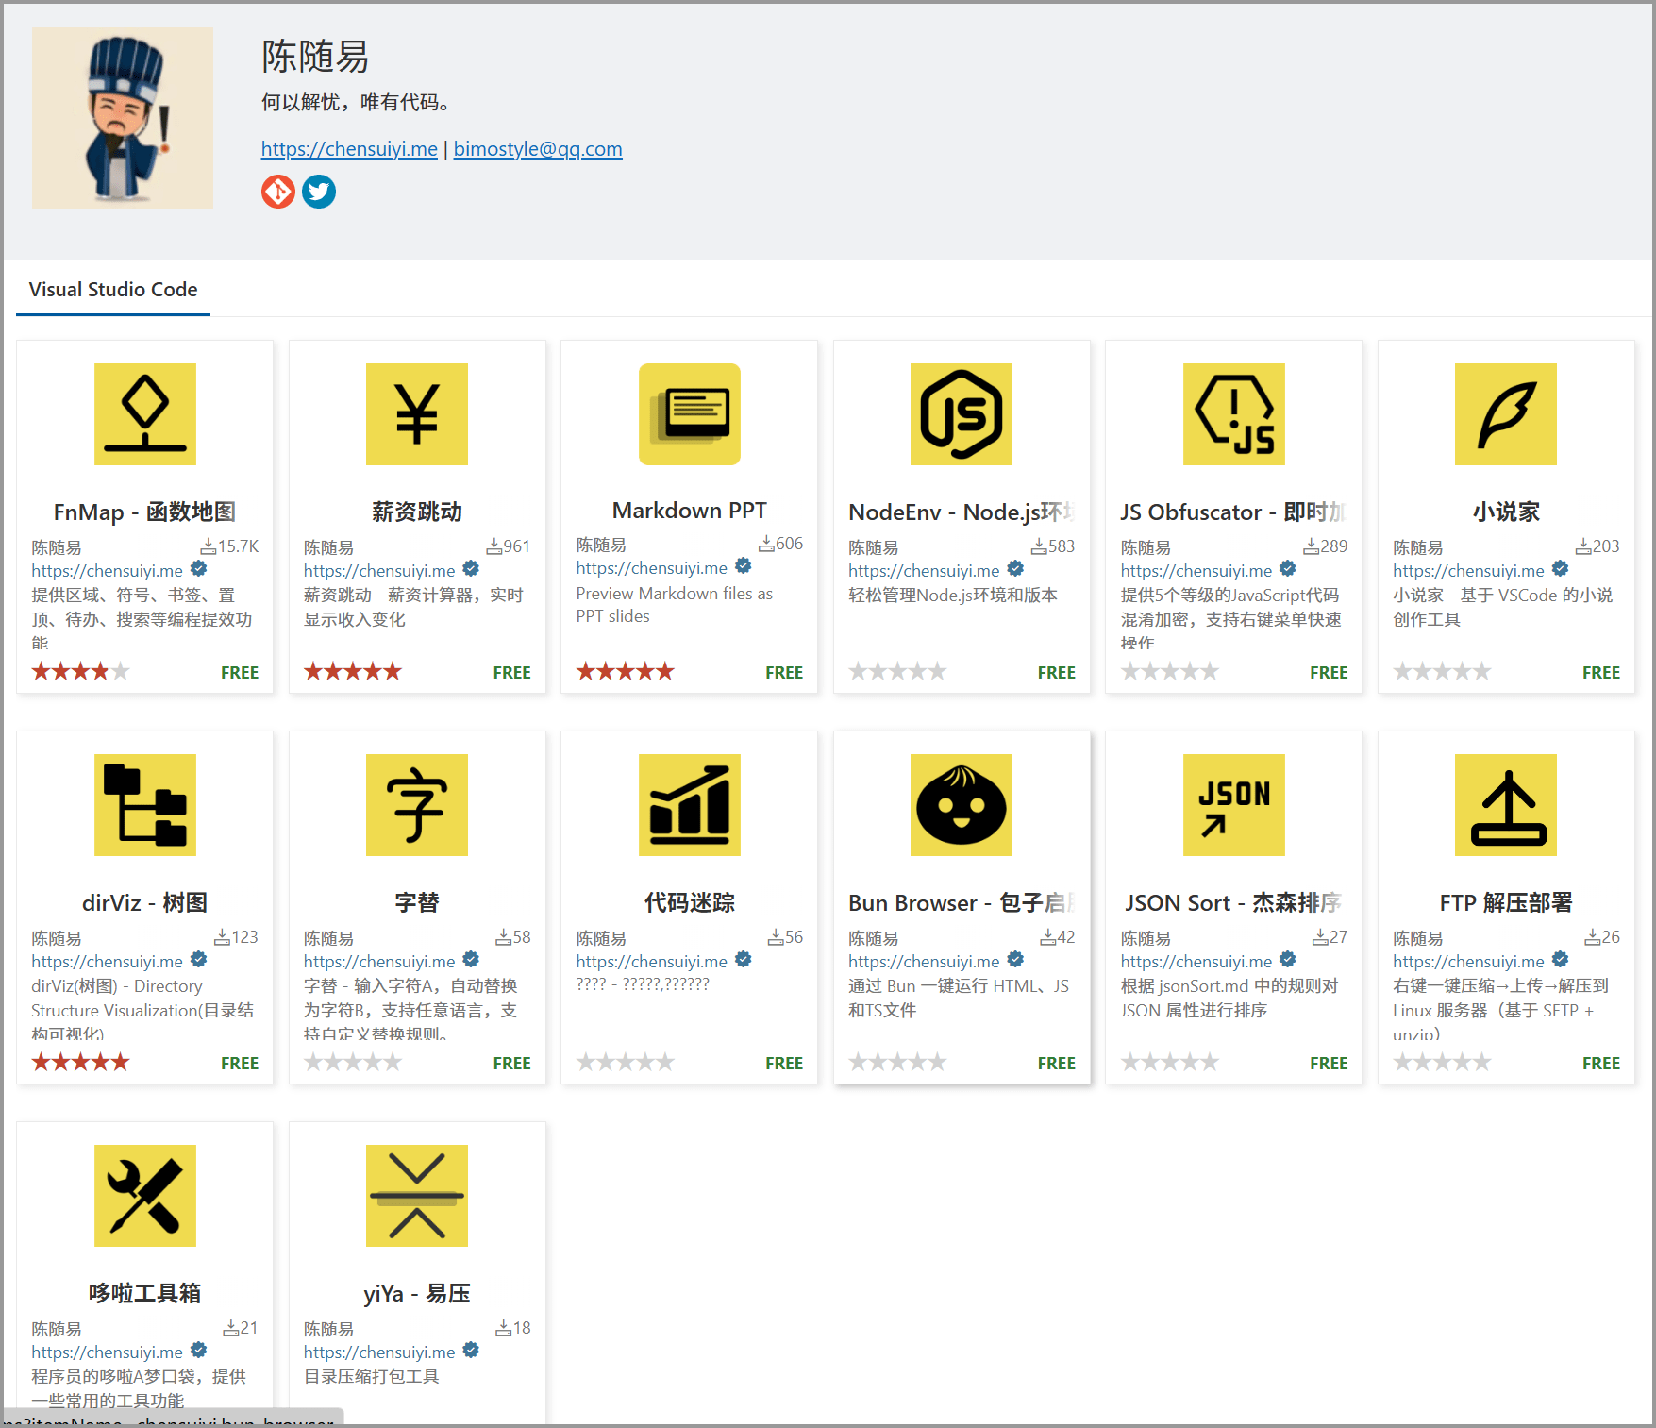Click the JSON Sort - 杰森排序 title

point(1233,903)
